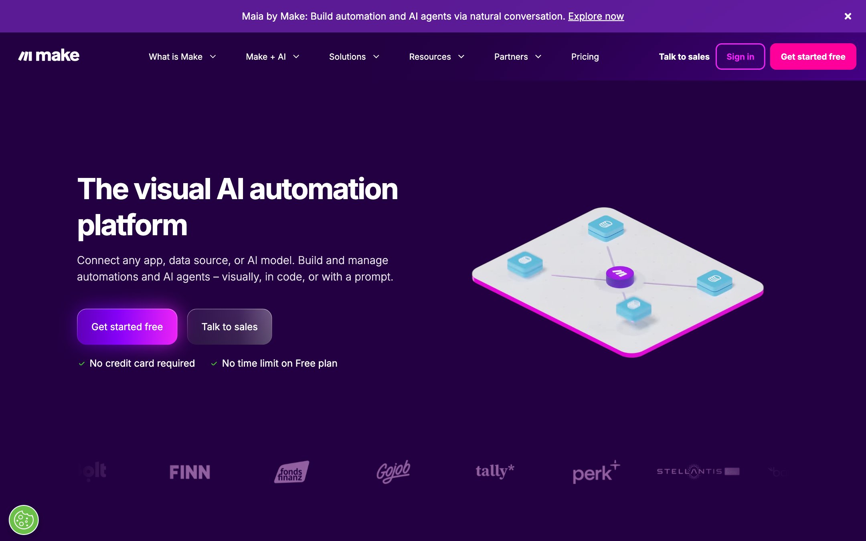The image size is (866, 541).
Task: Click the central purple Make node in illustration
Action: pos(620,277)
